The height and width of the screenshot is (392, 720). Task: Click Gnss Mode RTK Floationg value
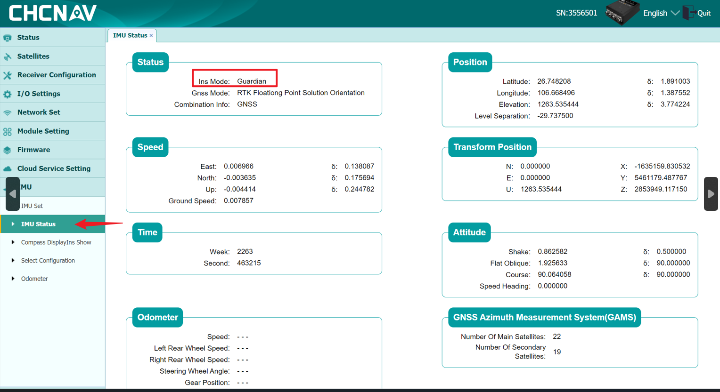pyautogui.click(x=301, y=93)
